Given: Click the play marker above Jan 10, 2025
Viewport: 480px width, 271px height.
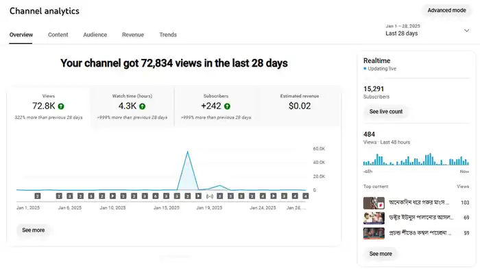Looking at the screenshot, I should [x=112, y=196].
